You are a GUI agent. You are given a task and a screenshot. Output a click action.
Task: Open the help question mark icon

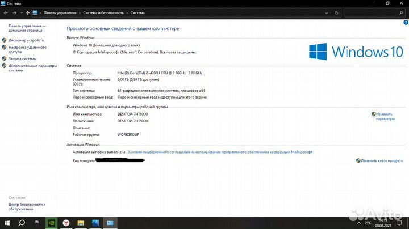pyautogui.click(x=406, y=23)
